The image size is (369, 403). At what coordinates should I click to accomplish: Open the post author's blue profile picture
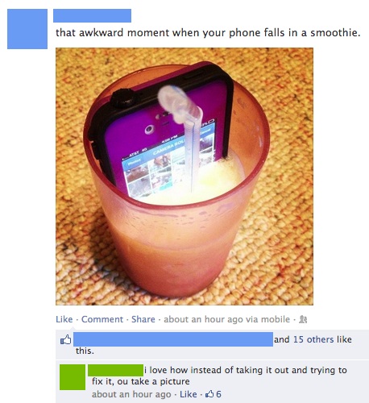pos(27,29)
